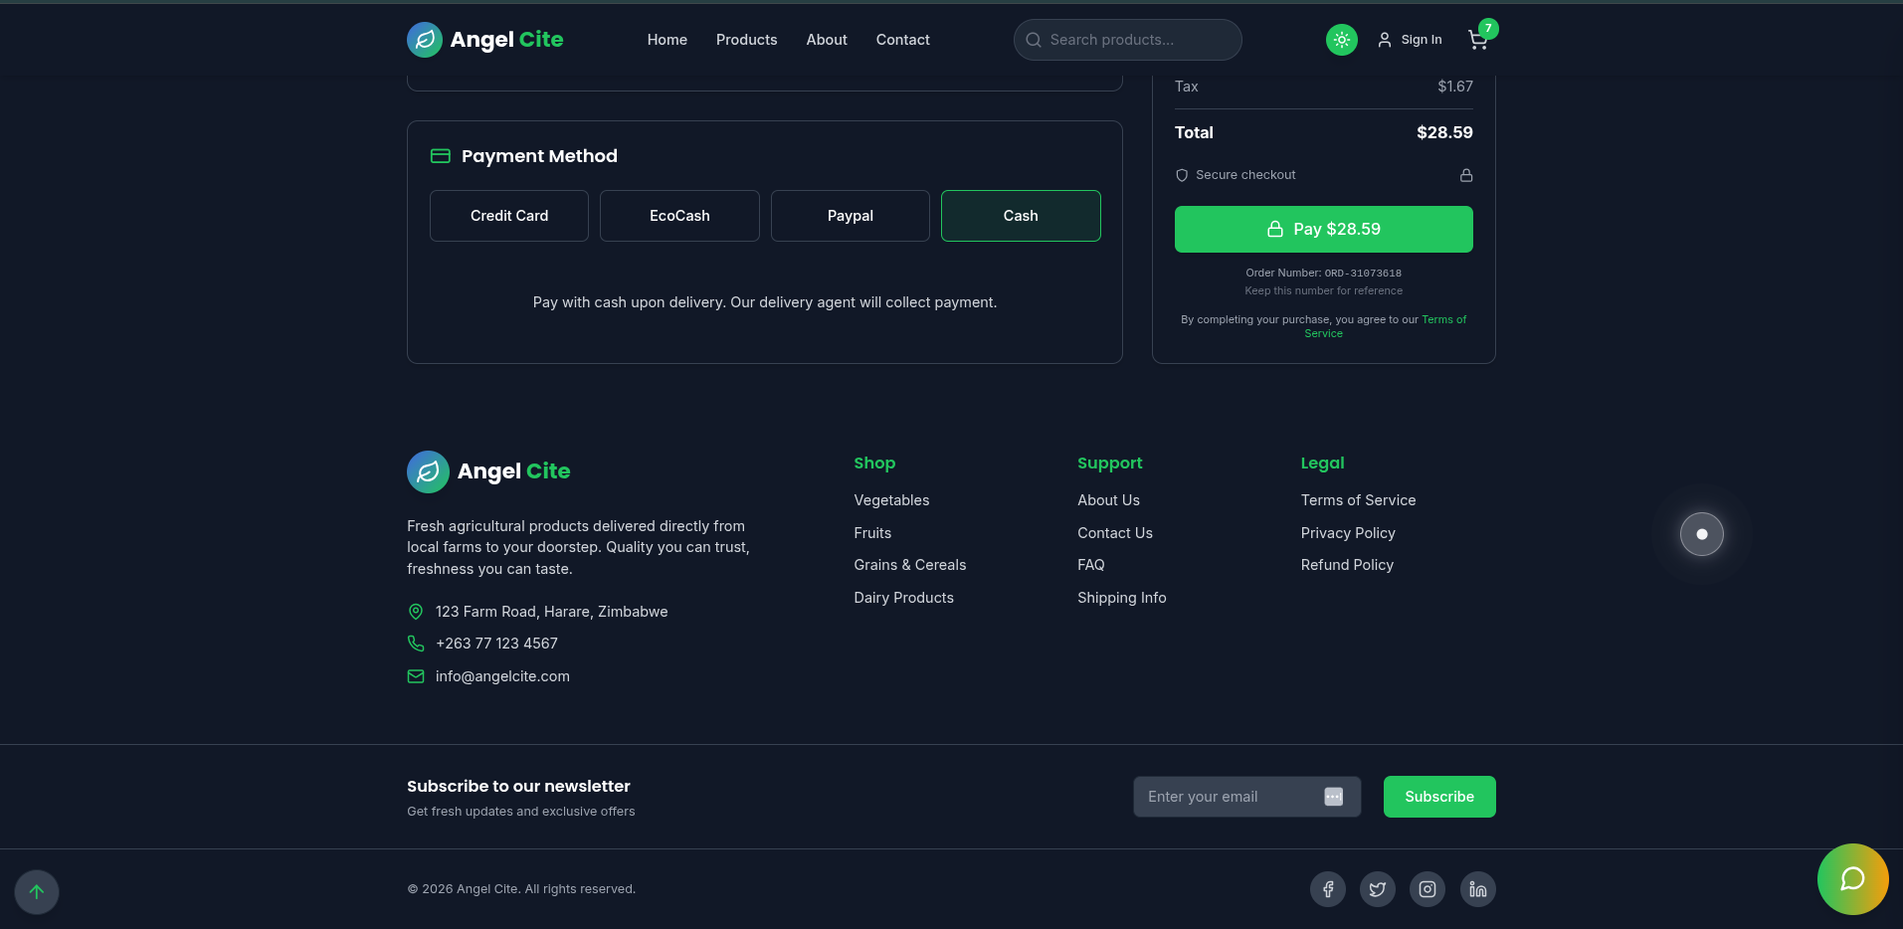Open the Twitter social icon
The height and width of the screenshot is (929, 1903).
point(1377,889)
